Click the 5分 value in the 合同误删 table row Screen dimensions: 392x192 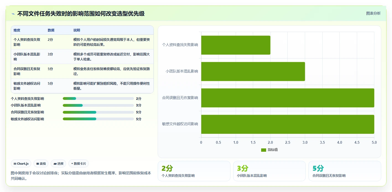[50, 69]
